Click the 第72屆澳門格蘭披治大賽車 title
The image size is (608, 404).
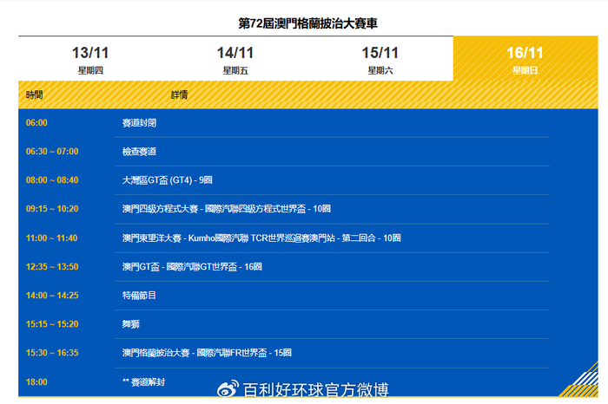point(307,23)
